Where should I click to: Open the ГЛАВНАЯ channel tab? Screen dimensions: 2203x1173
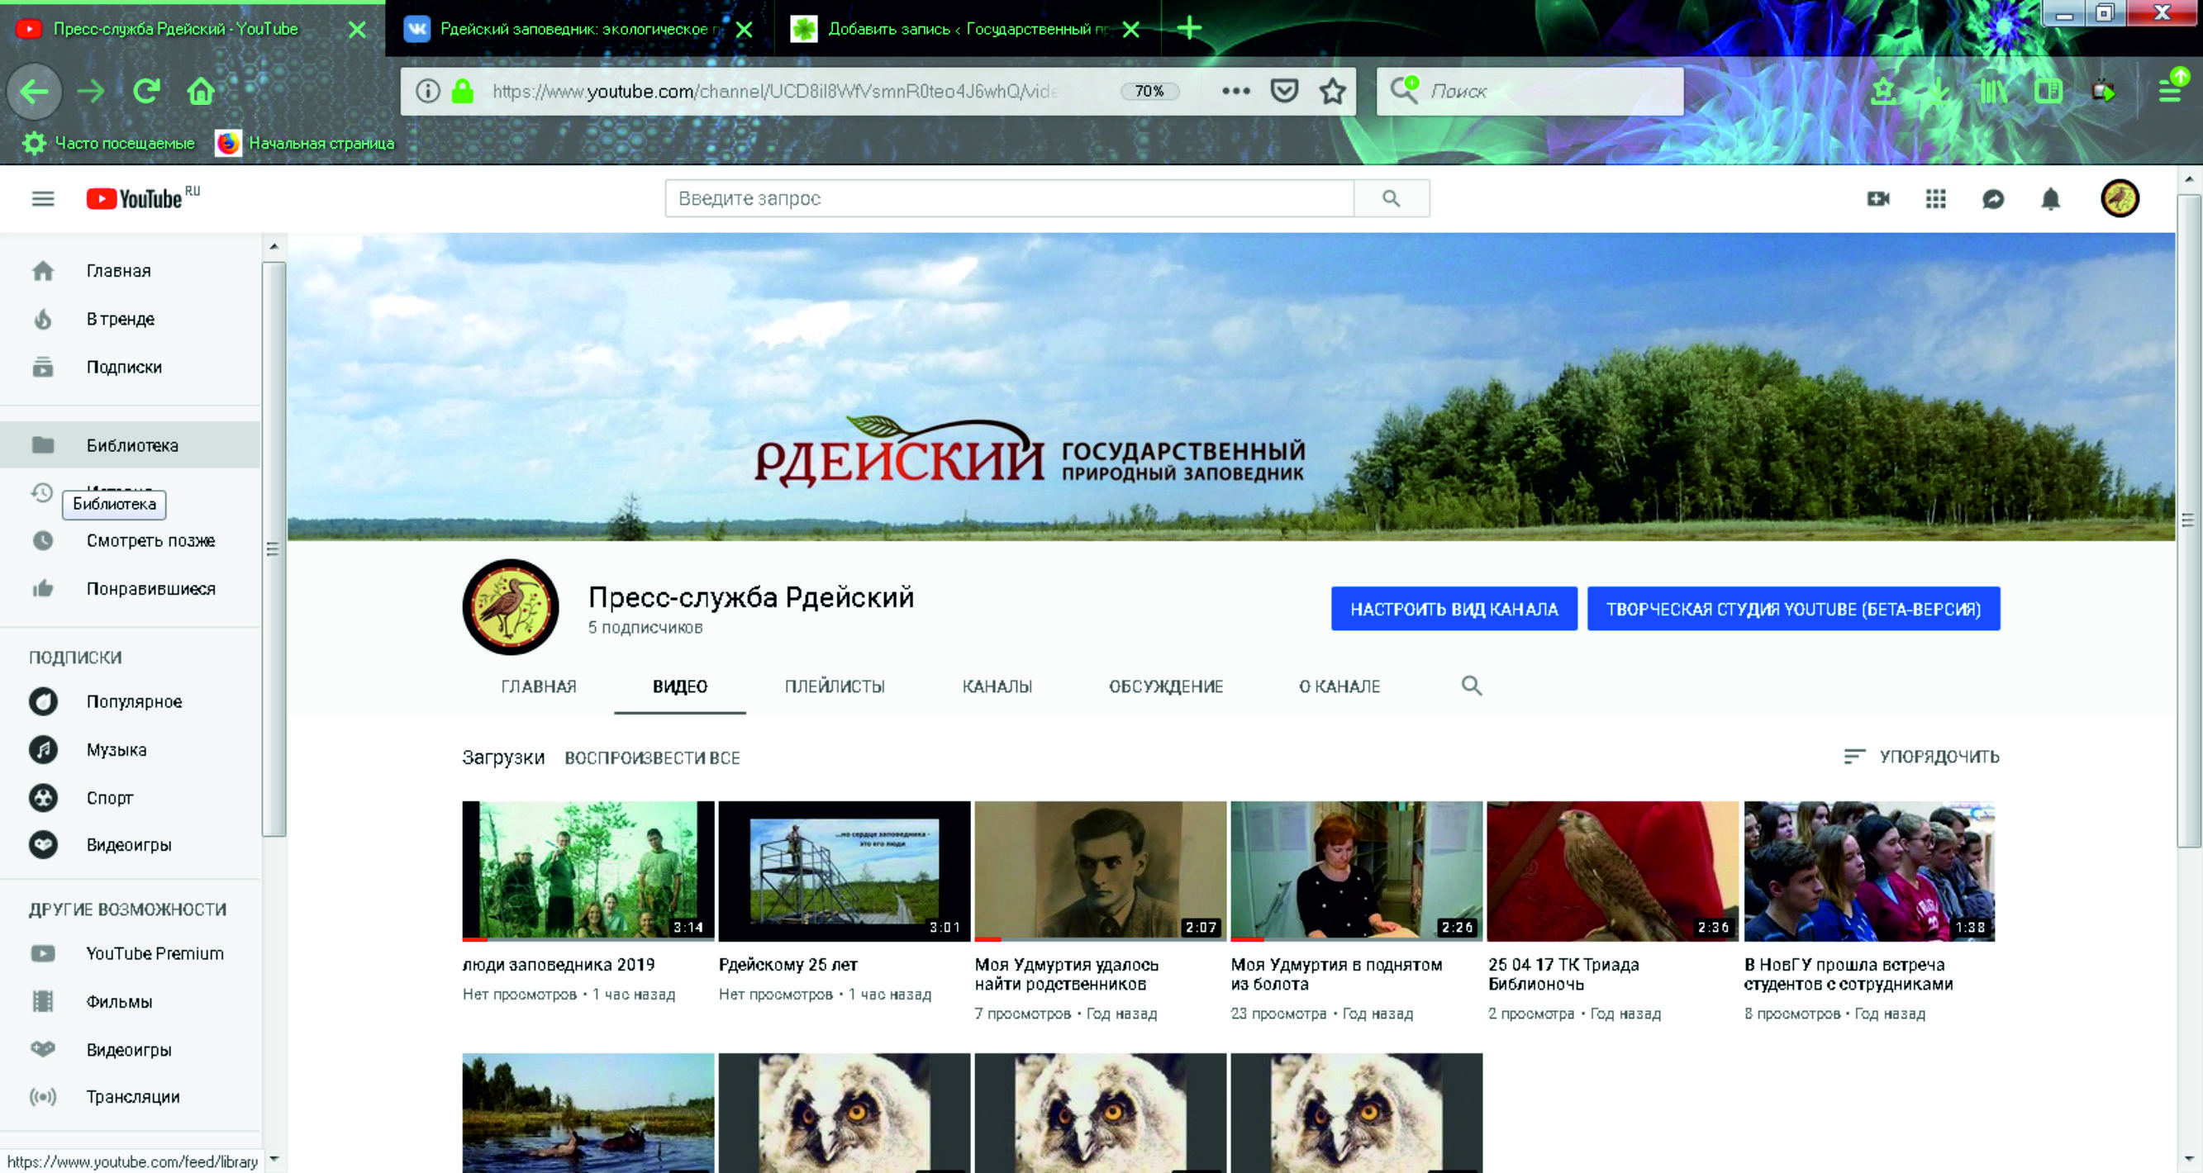coord(539,686)
